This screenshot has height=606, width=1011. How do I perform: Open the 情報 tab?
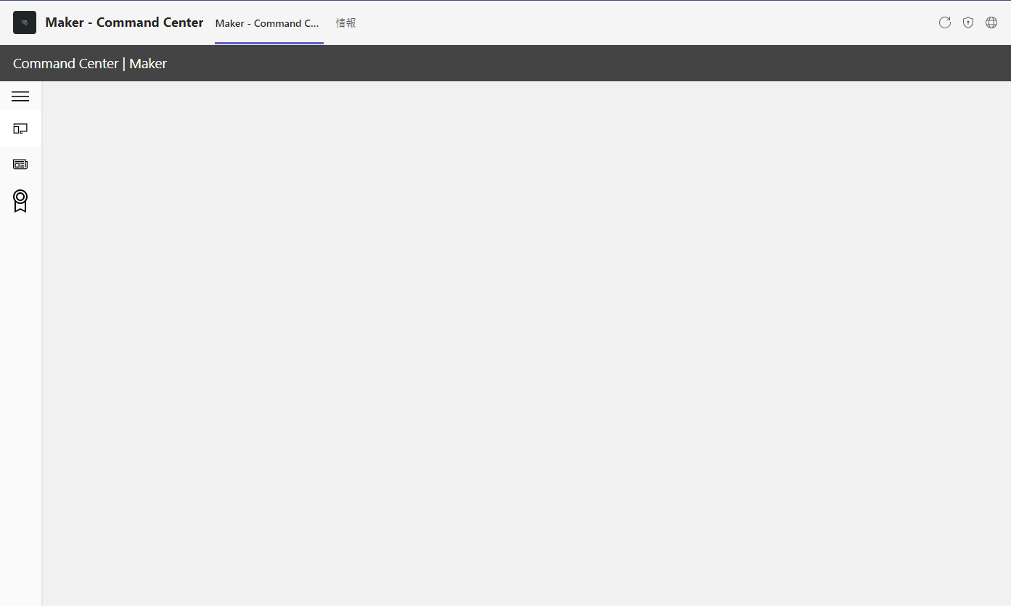pyautogui.click(x=345, y=23)
